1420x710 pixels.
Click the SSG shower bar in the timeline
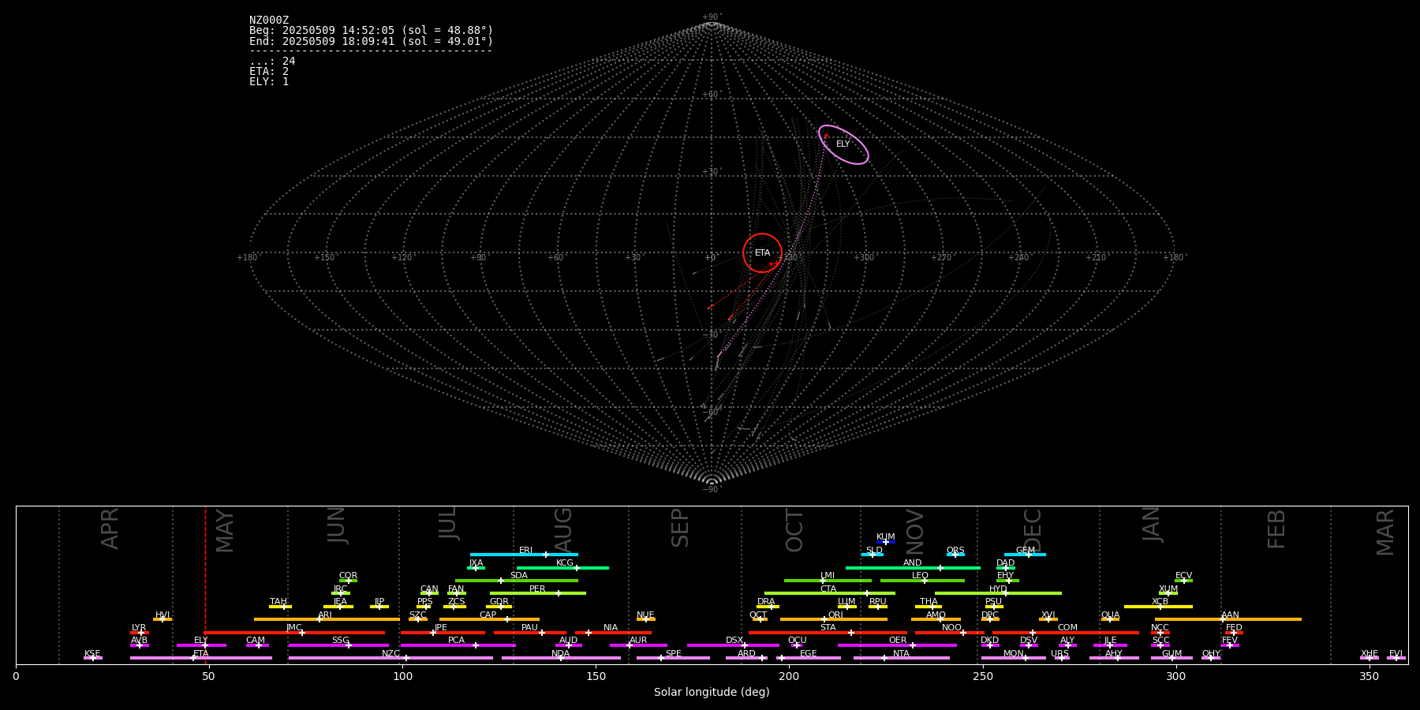click(x=338, y=645)
